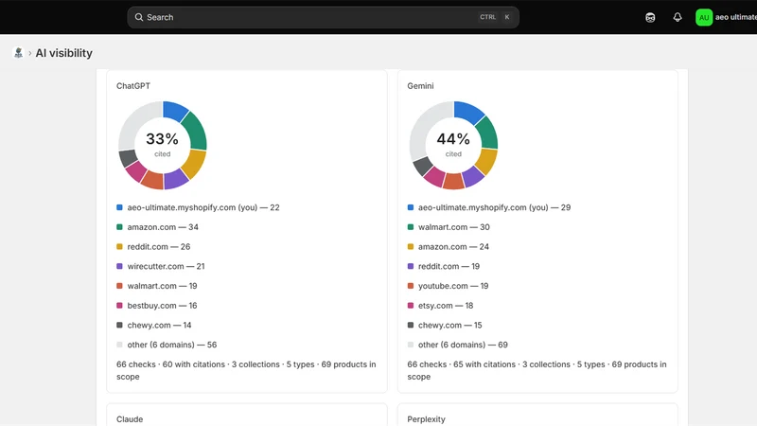Viewport: 757px width, 426px height.
Task: Click the Gemini card heading
Action: (420, 86)
